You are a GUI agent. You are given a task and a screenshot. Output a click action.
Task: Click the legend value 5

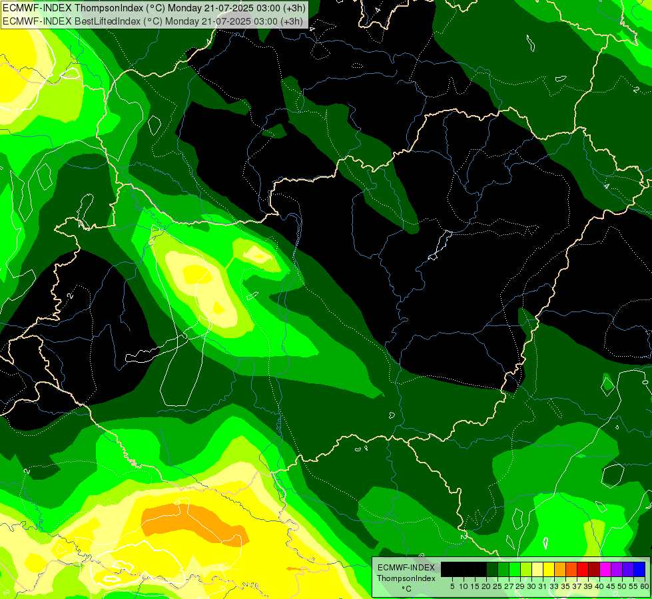(x=452, y=586)
